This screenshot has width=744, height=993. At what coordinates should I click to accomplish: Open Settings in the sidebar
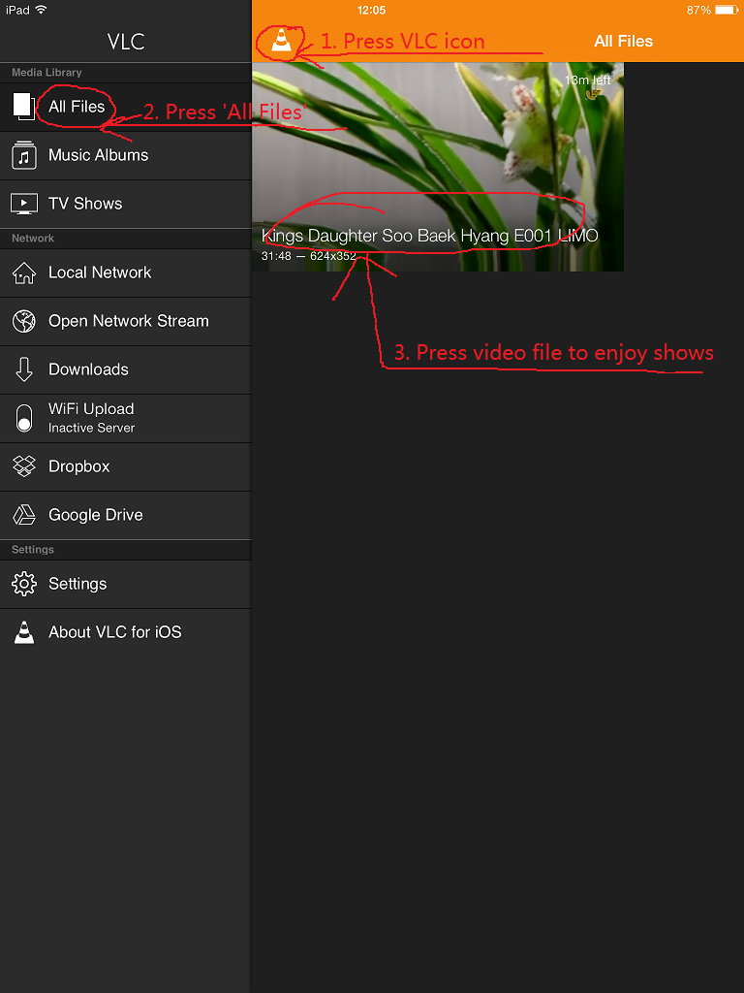(x=125, y=584)
